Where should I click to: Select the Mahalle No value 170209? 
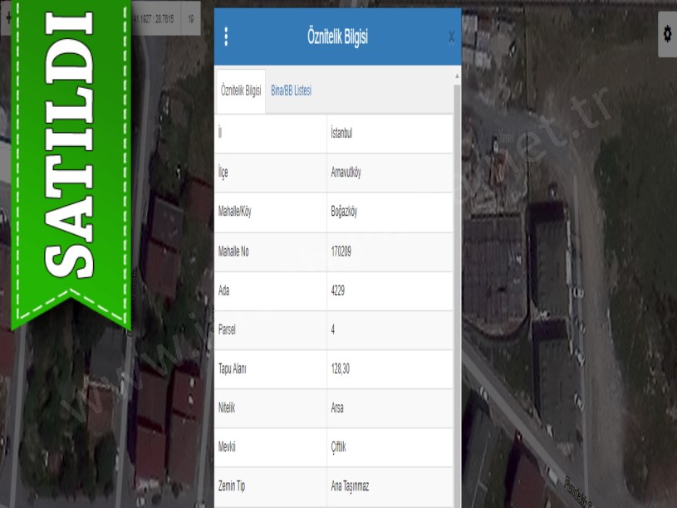coord(341,252)
